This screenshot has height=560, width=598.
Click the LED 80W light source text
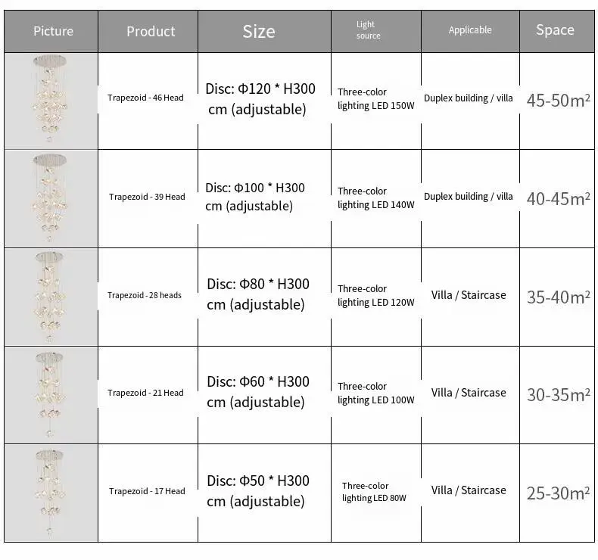tap(374, 492)
